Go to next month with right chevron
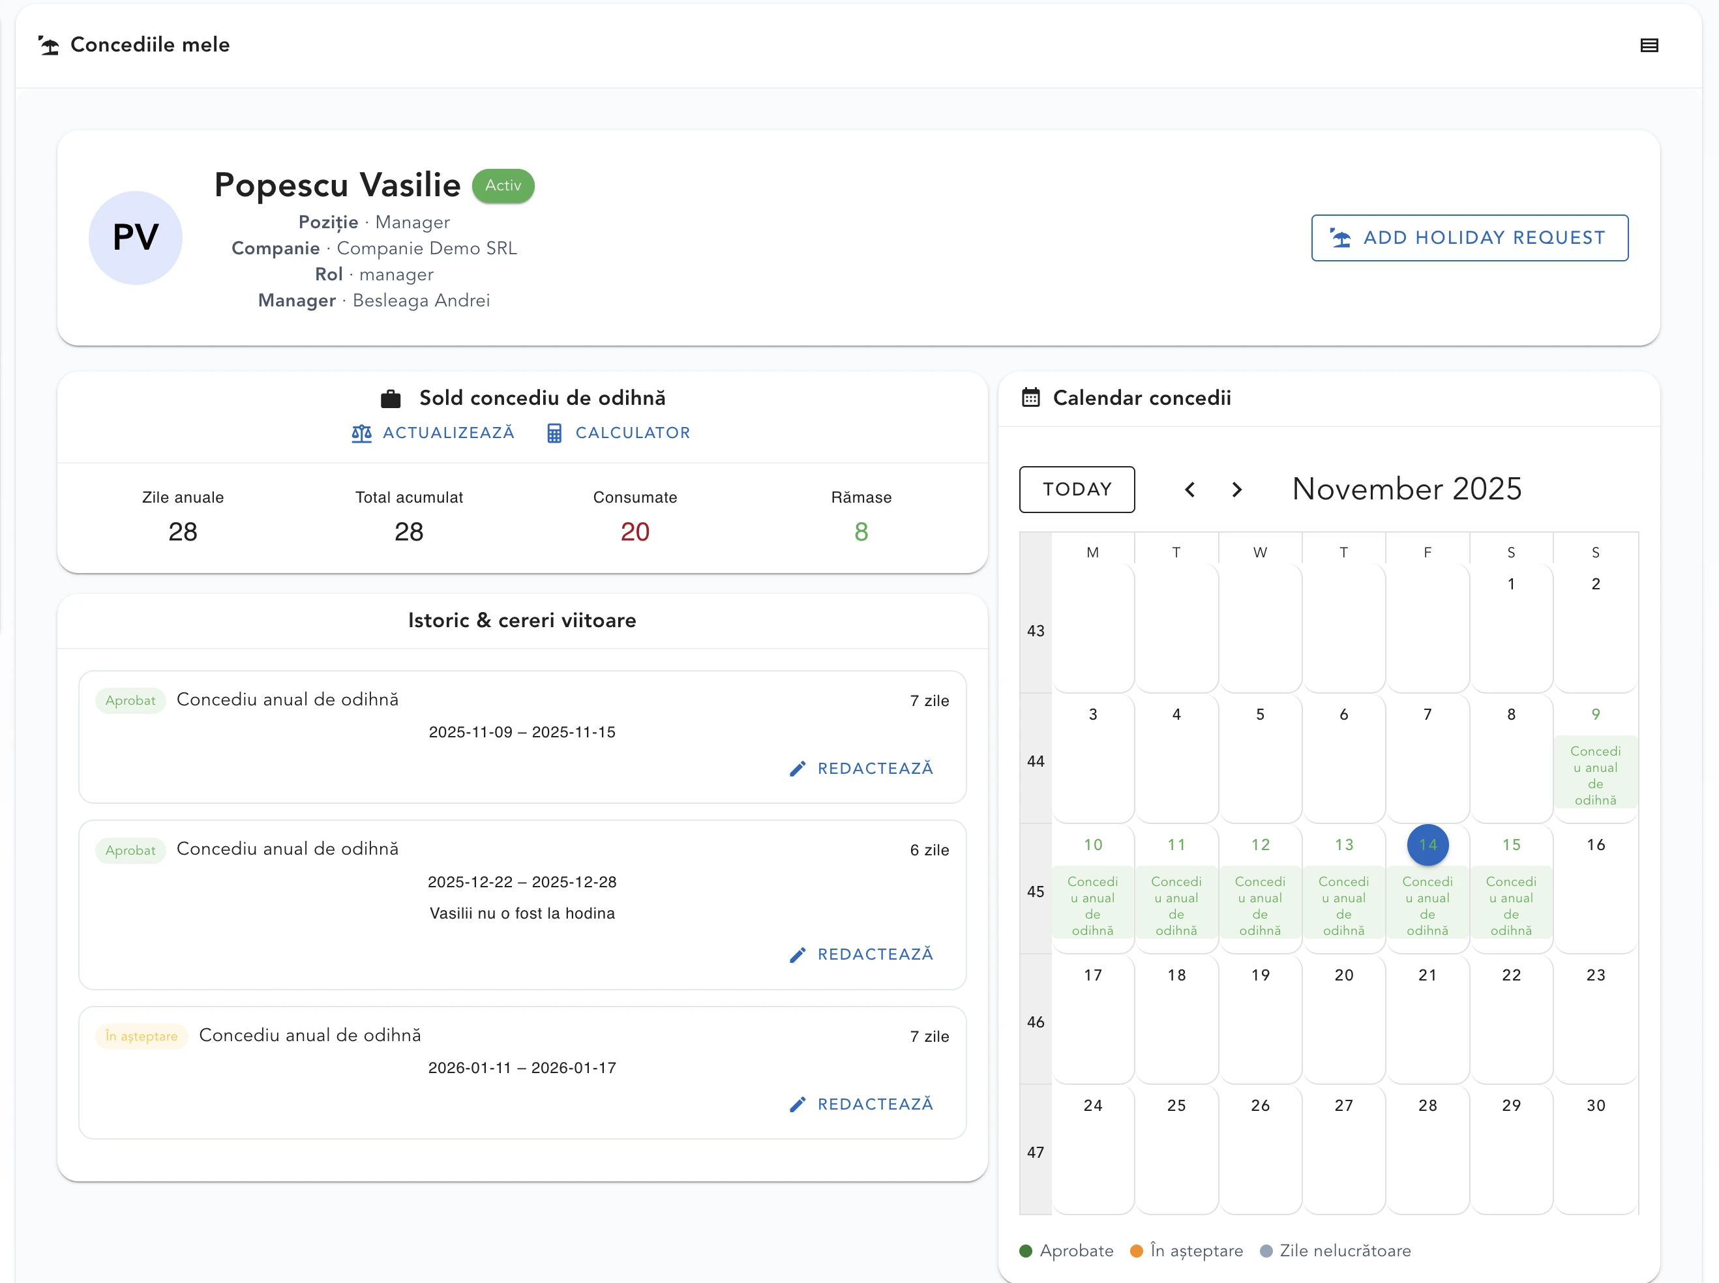The width and height of the screenshot is (1719, 1283). 1237,490
